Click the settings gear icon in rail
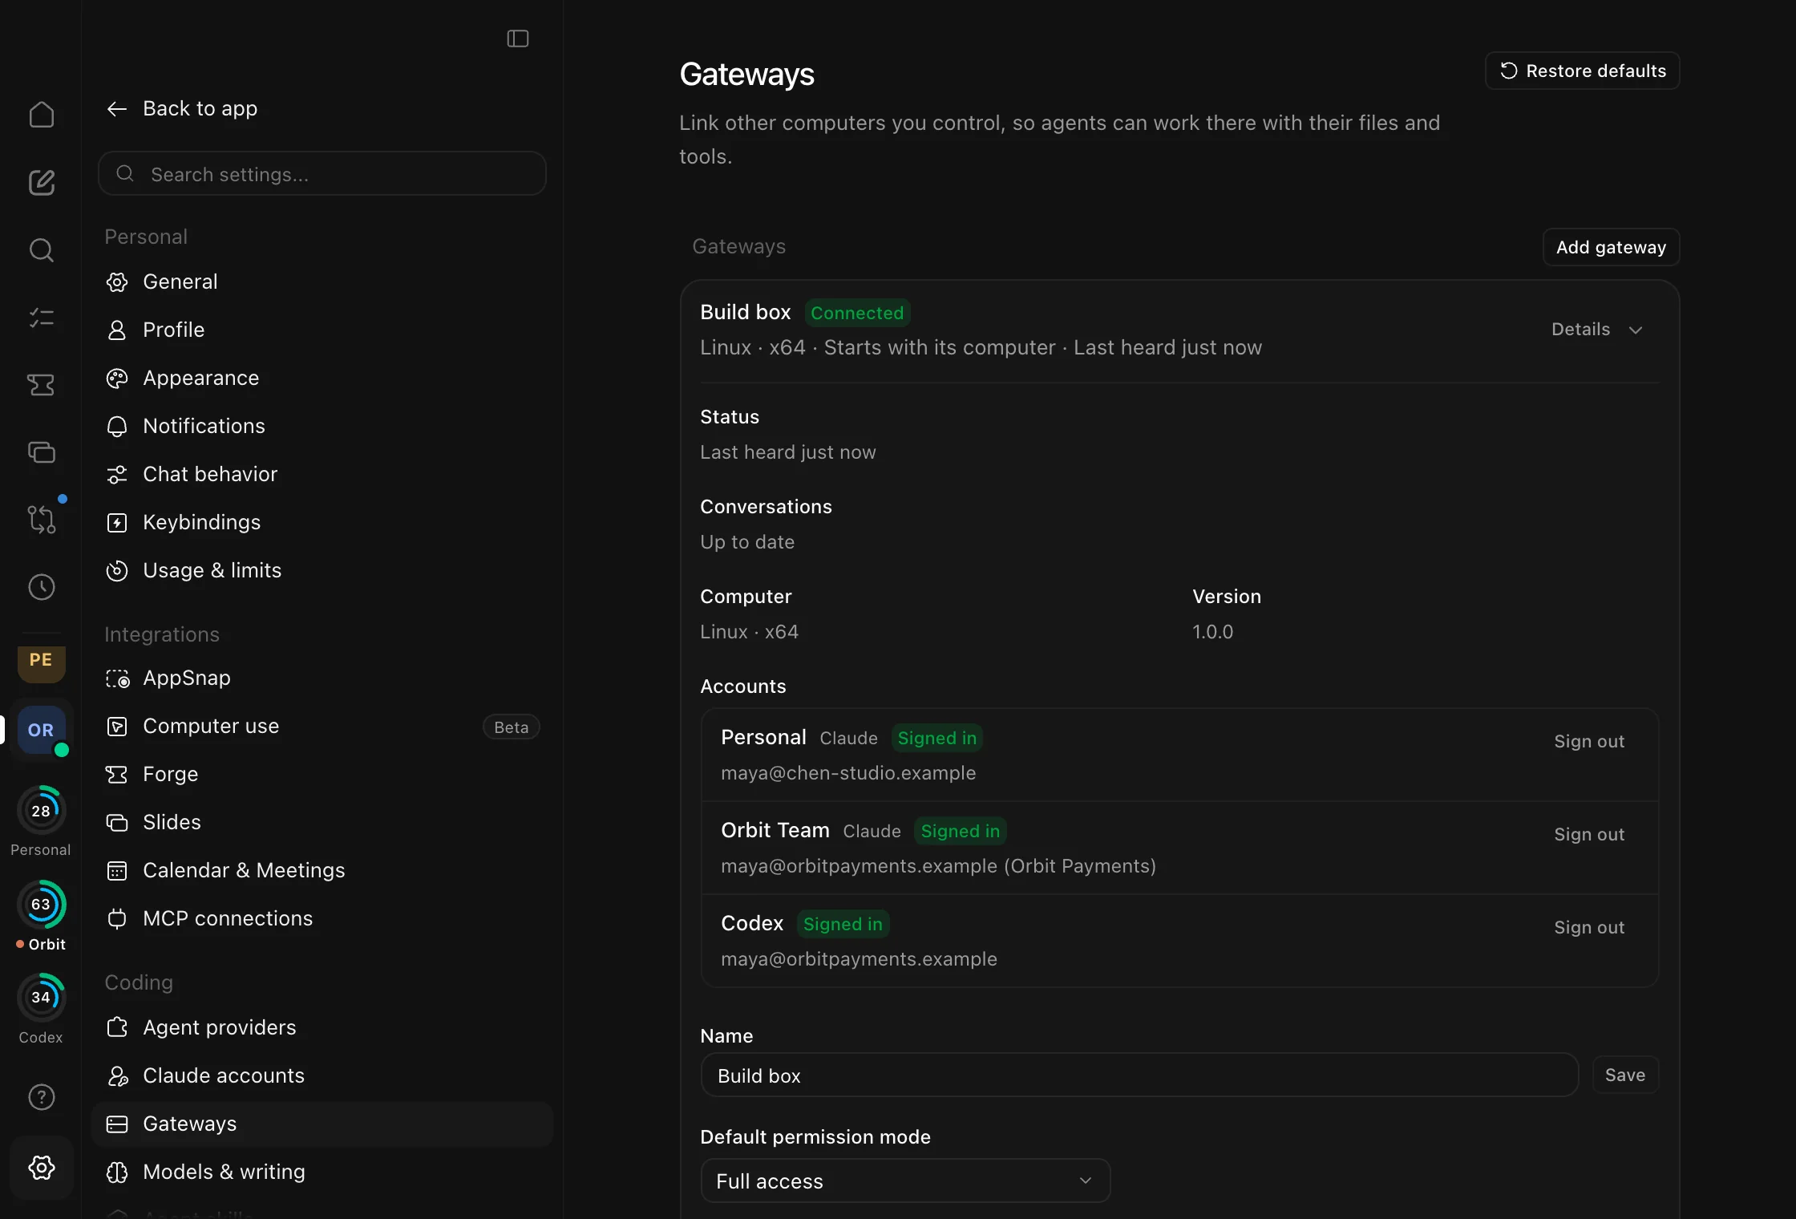 click(x=41, y=1167)
